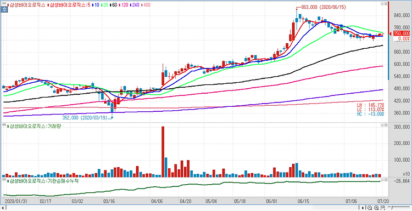Image resolution: width=412 pixels, height=211 pixels.
Task: Click the 04/06 date axis label
Action: pos(157,201)
